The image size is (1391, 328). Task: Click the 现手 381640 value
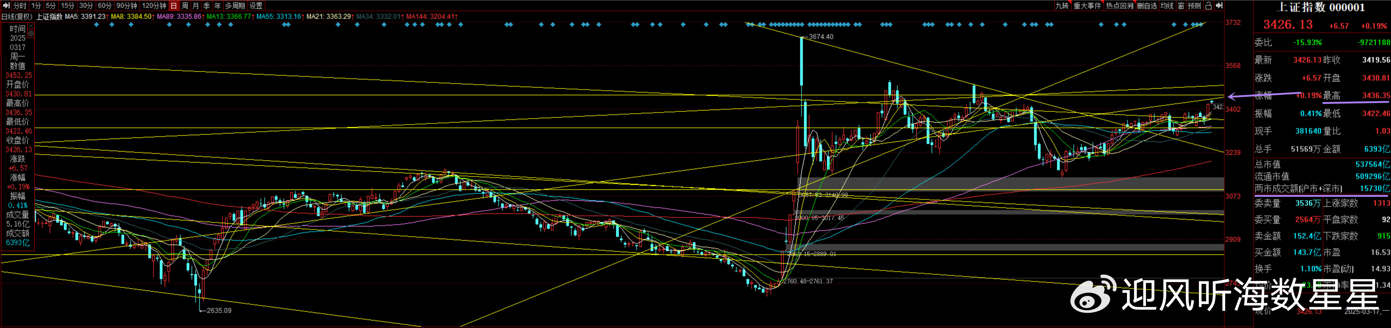pos(1308,131)
